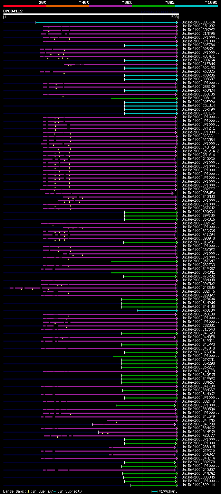This screenshot has height=494, width=221.
Task: Pick subject UniRef100_Q4S6U0
Action: click(x=199, y=288)
